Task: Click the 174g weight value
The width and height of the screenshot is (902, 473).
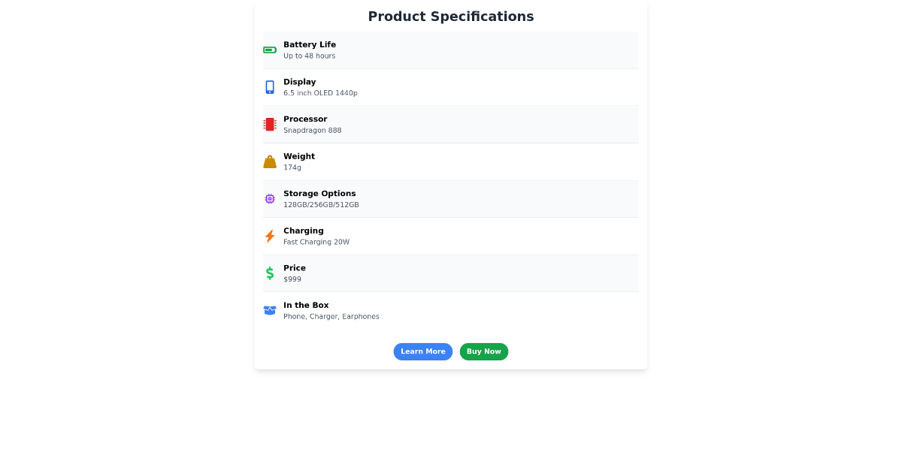Action: 292,167
